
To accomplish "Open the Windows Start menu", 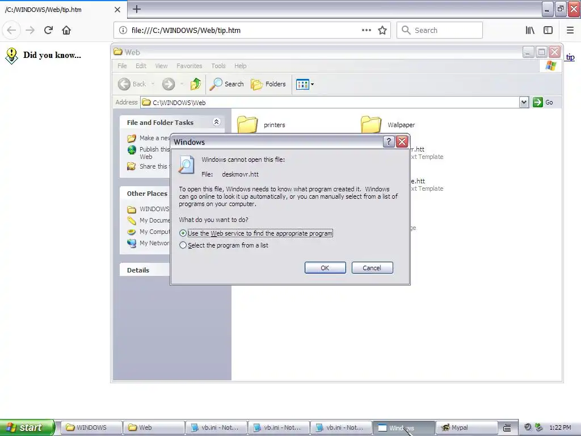I will click(x=27, y=427).
